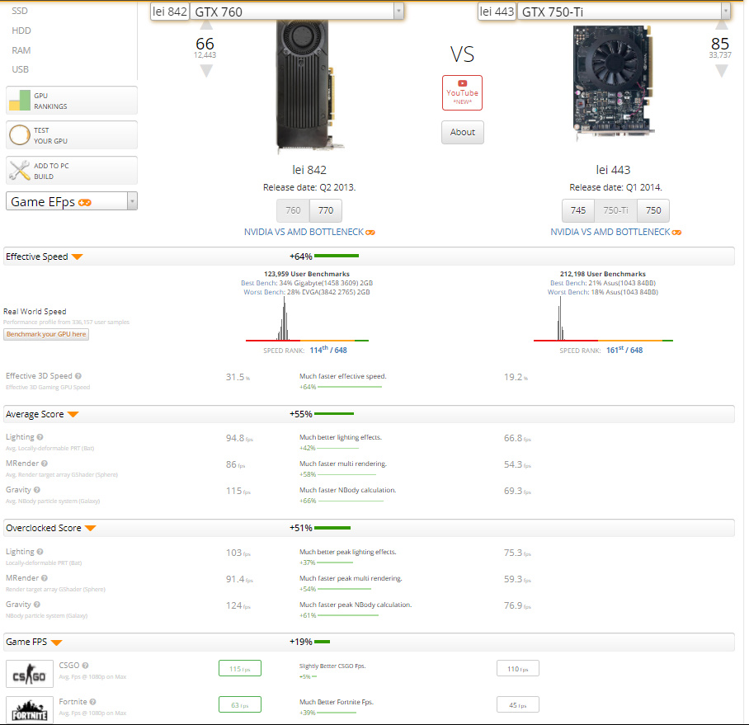Screen dimensions: 749x725
Task: Click the Test Your GPU circle icon
Action: pyautogui.click(x=20, y=135)
